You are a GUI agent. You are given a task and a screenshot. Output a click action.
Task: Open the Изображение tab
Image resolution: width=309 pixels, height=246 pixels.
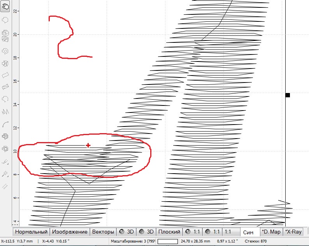[70, 232]
